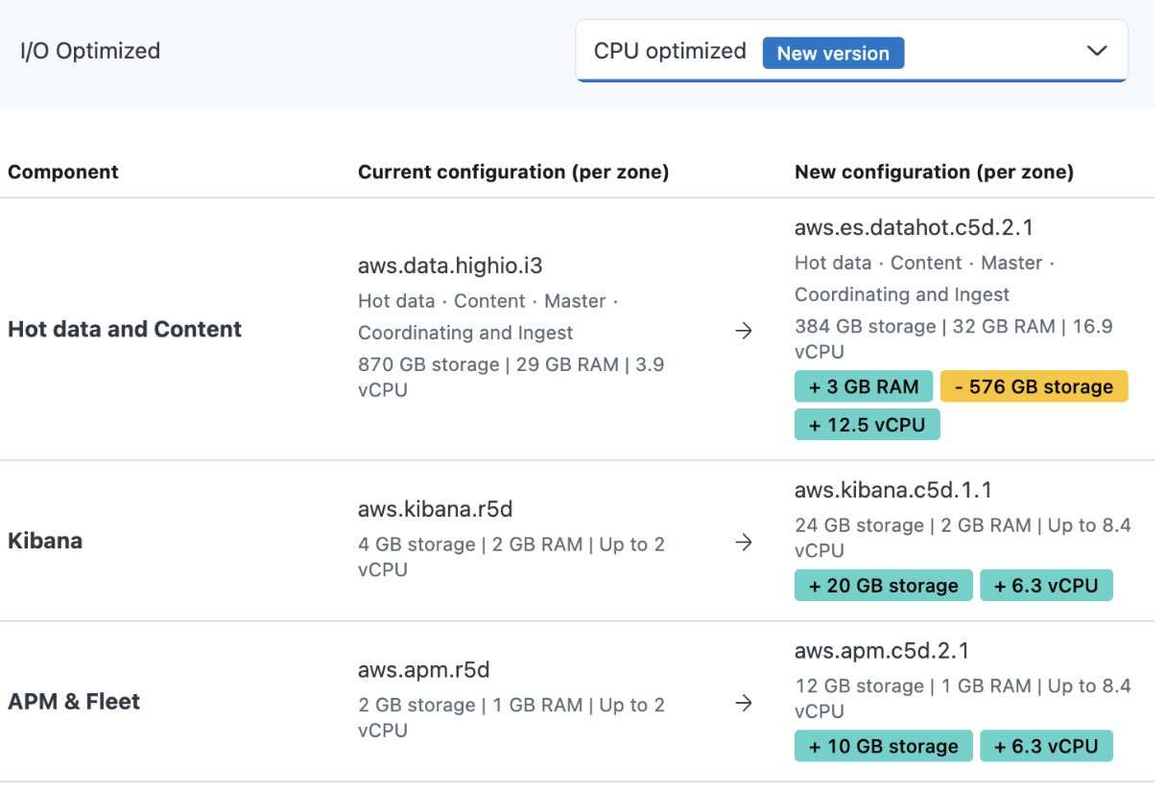Click the + 10 GB storage badge
This screenshot has width=1165, height=790.
(x=882, y=745)
